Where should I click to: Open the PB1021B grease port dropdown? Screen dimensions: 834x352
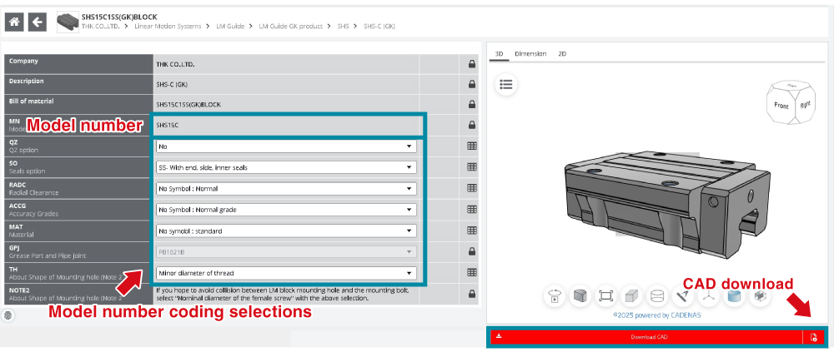point(286,252)
